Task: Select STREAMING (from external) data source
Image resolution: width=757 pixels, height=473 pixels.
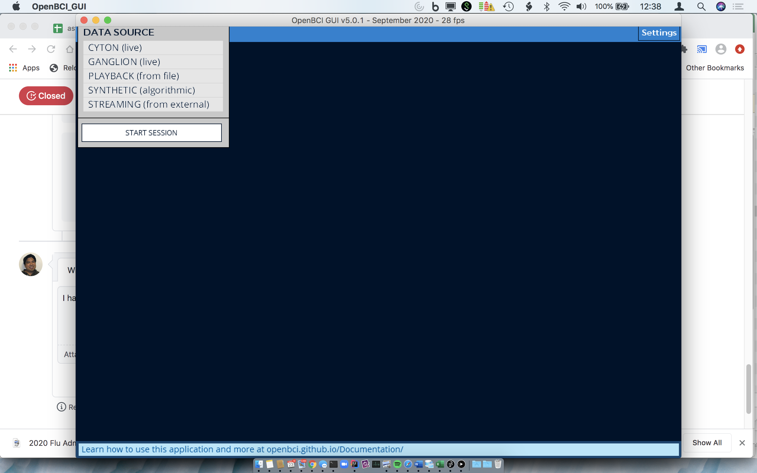Action: pos(153,104)
